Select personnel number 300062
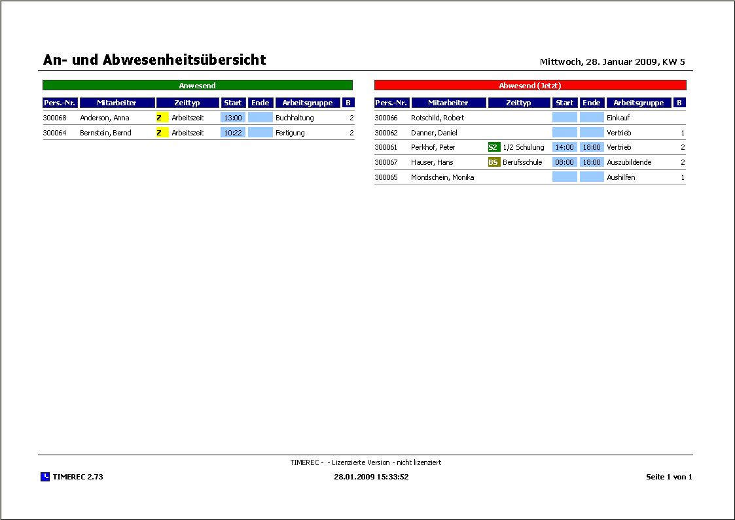Viewport: 735px width, 520px height. tap(385, 133)
